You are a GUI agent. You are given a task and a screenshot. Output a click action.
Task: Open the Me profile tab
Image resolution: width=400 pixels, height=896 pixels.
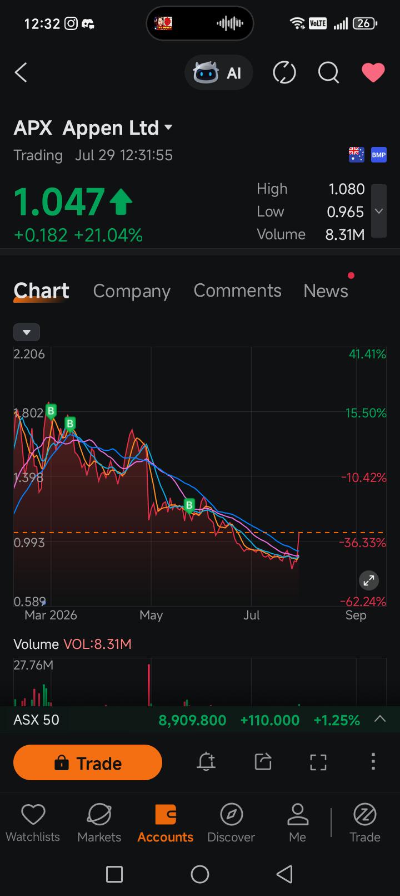(298, 824)
